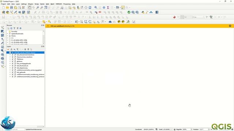Click the New GeoPackage Layer icon

7,12
